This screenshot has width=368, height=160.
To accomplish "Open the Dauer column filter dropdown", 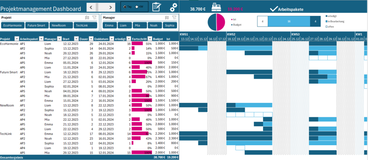I will coord(91,39).
